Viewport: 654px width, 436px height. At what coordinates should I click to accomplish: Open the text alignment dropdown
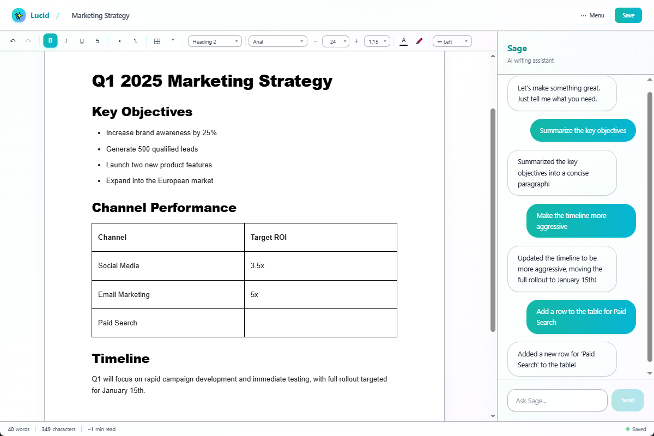pyautogui.click(x=452, y=41)
